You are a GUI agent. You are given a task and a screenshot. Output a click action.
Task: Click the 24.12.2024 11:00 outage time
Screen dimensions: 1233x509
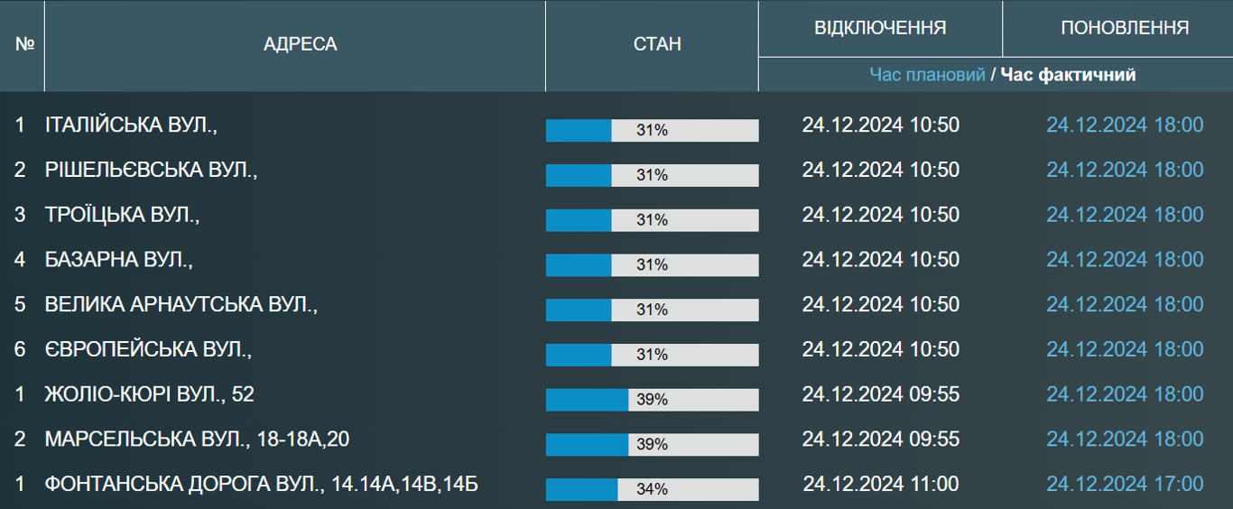880,485
